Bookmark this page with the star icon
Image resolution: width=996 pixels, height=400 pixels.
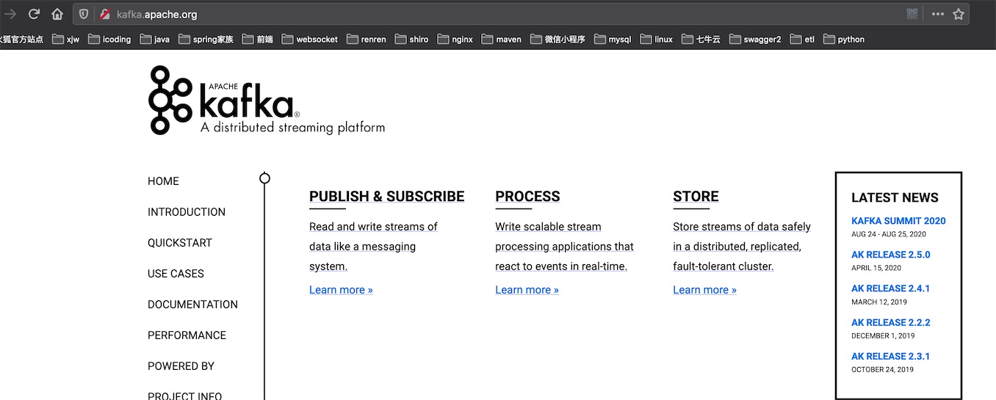coord(959,14)
